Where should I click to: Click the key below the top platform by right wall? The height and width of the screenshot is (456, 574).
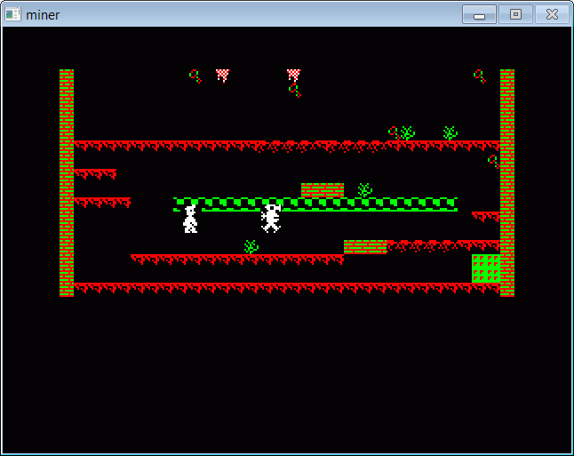493,162
